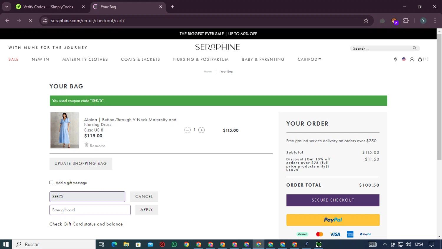Open Task View in the taskbar
The width and height of the screenshot is (442, 249).
101,244
